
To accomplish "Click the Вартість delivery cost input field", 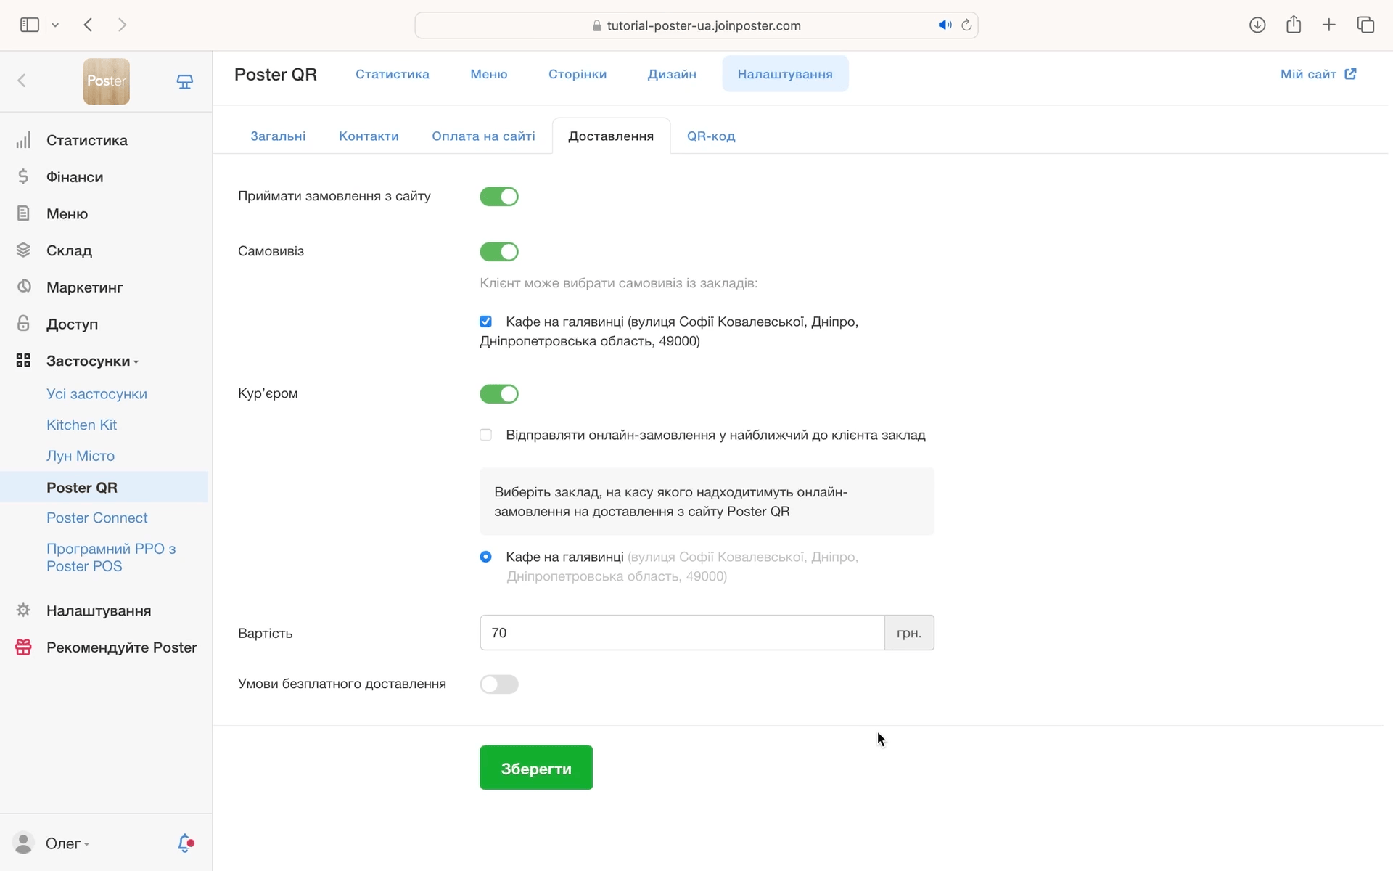I will [x=681, y=633].
